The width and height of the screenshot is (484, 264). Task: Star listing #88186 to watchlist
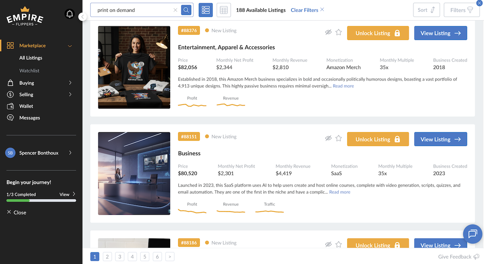coord(339,244)
